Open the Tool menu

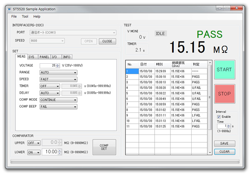tap(25, 17)
